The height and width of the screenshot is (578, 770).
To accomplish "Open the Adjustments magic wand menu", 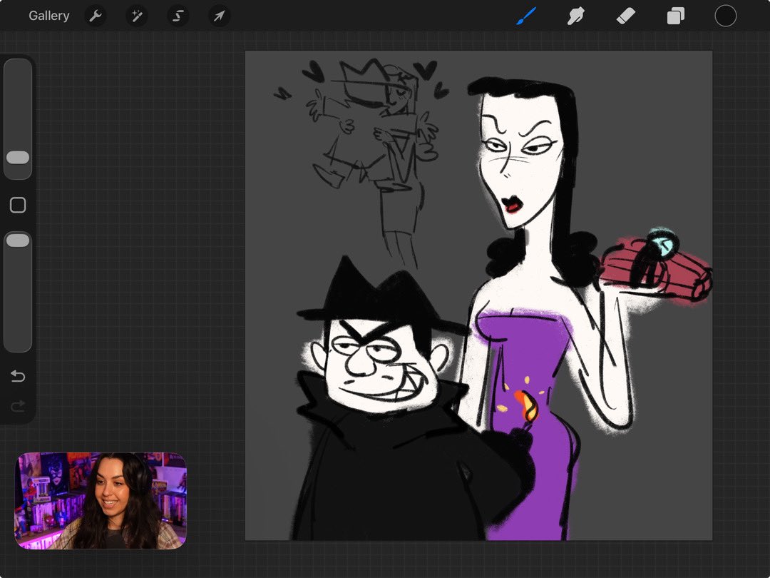I will 136,16.
